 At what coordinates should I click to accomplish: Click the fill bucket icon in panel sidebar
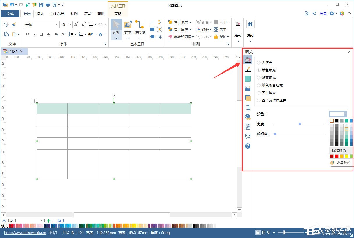[248, 60]
